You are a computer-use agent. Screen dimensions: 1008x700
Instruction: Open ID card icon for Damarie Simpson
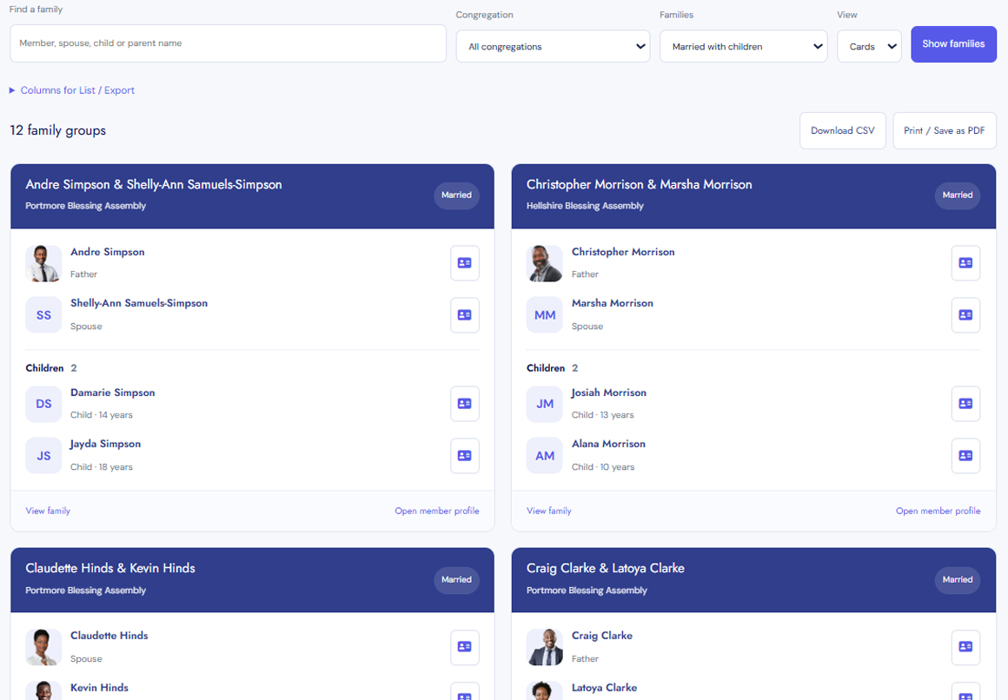pyautogui.click(x=464, y=404)
